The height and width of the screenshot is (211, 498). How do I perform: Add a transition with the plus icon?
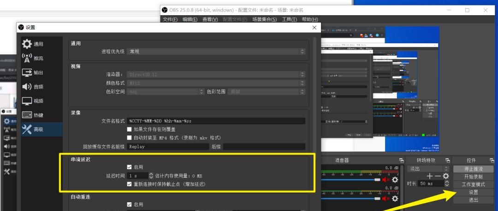430,176
